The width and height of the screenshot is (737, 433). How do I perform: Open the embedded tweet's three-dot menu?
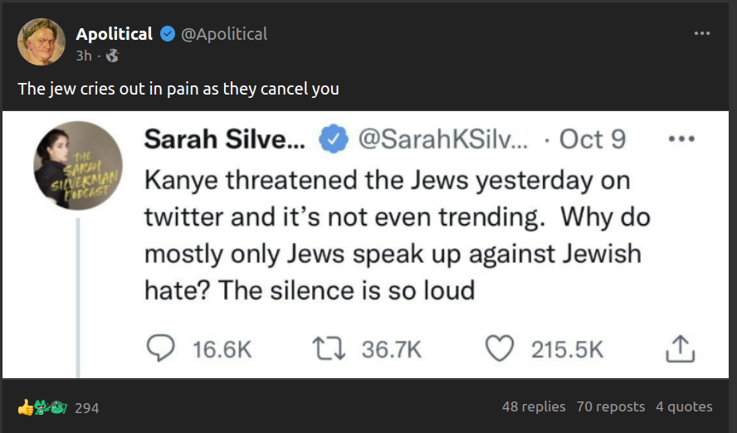[681, 139]
